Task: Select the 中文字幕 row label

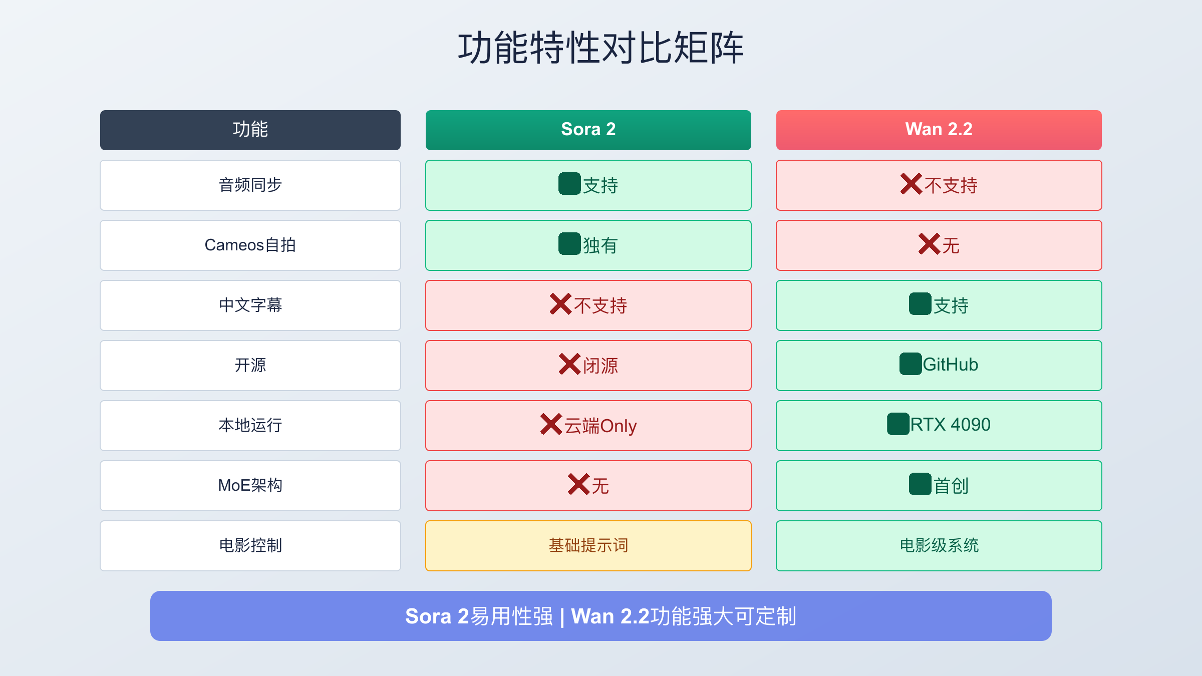Action: tap(250, 305)
